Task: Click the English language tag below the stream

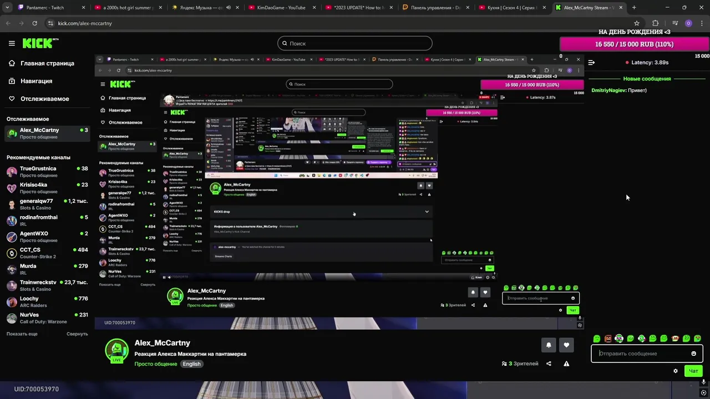Action: [191, 364]
